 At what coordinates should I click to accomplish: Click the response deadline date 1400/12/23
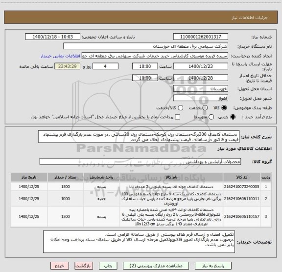click(201, 66)
